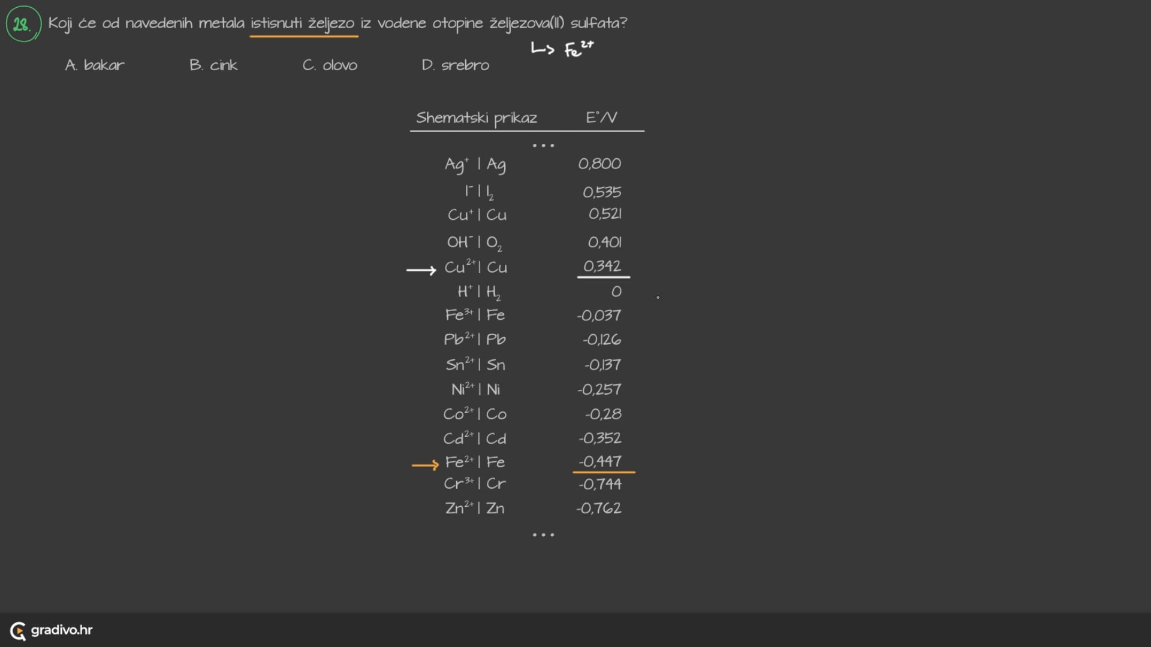Click the Zn²⁺ | Zn table row

click(x=475, y=508)
